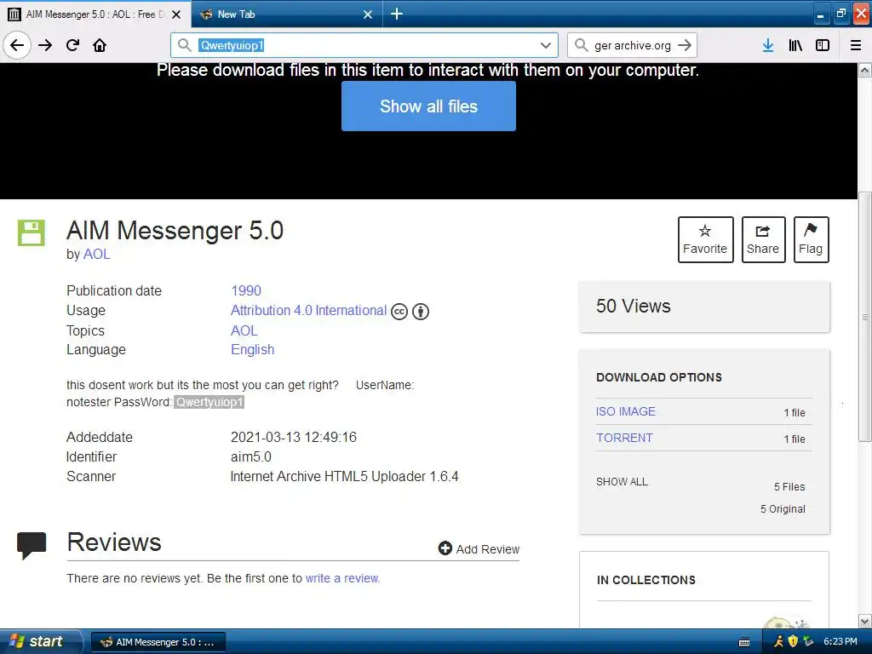Open Attribution 4.0 International license link
The width and height of the screenshot is (872, 654).
click(x=308, y=310)
